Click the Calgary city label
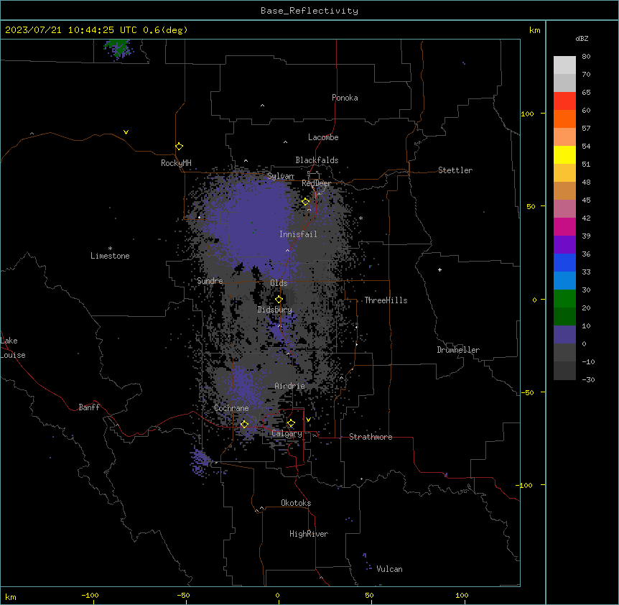 (x=287, y=433)
